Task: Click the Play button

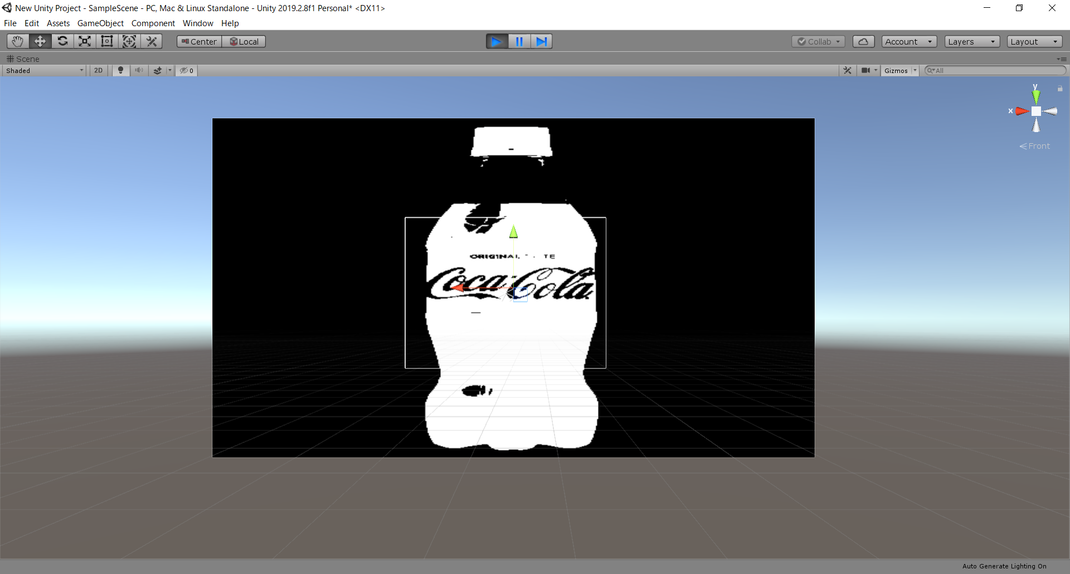Action: click(497, 41)
